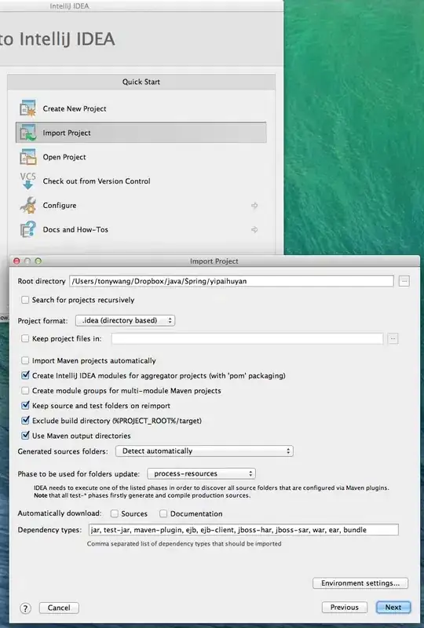
Task: Enable automatic download of Documentation
Action: (x=163, y=513)
